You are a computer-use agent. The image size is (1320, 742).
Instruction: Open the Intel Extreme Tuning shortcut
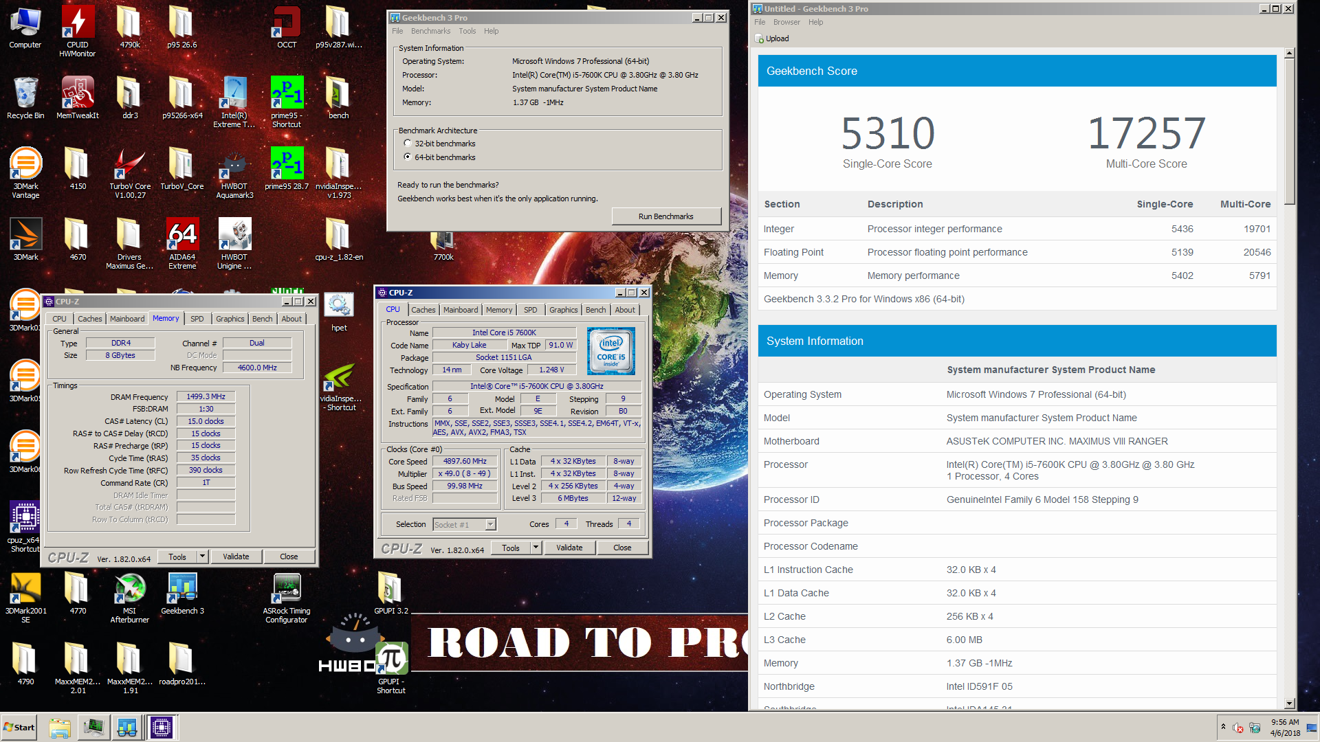234,102
